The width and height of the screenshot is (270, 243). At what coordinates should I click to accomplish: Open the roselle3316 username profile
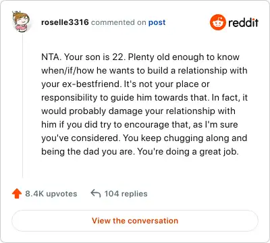[65, 22]
